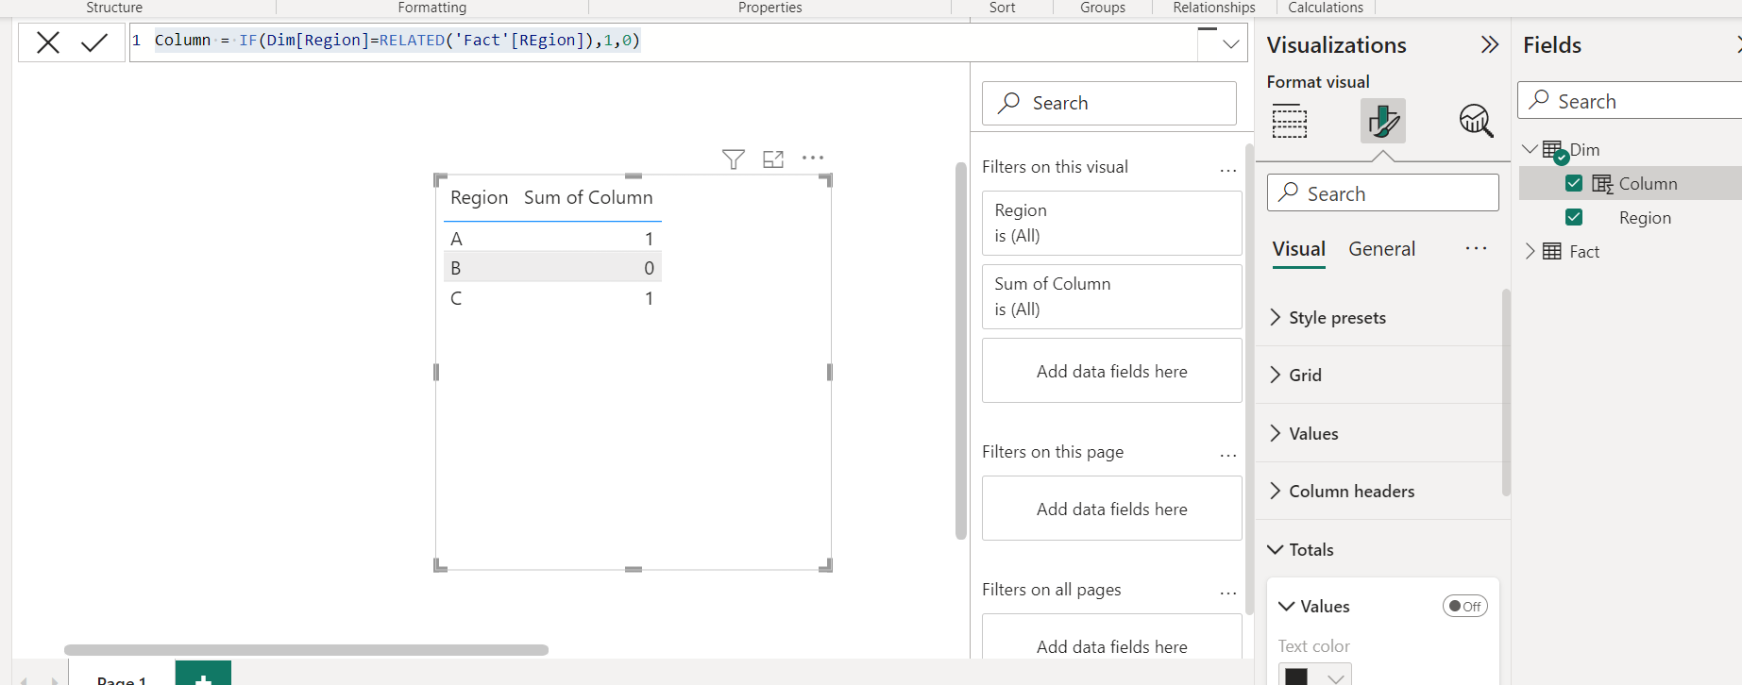Open options for Filters on this page
The image size is (1742, 685).
click(x=1228, y=456)
